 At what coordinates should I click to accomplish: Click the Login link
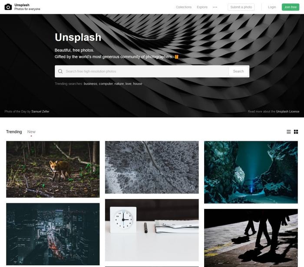272,7
